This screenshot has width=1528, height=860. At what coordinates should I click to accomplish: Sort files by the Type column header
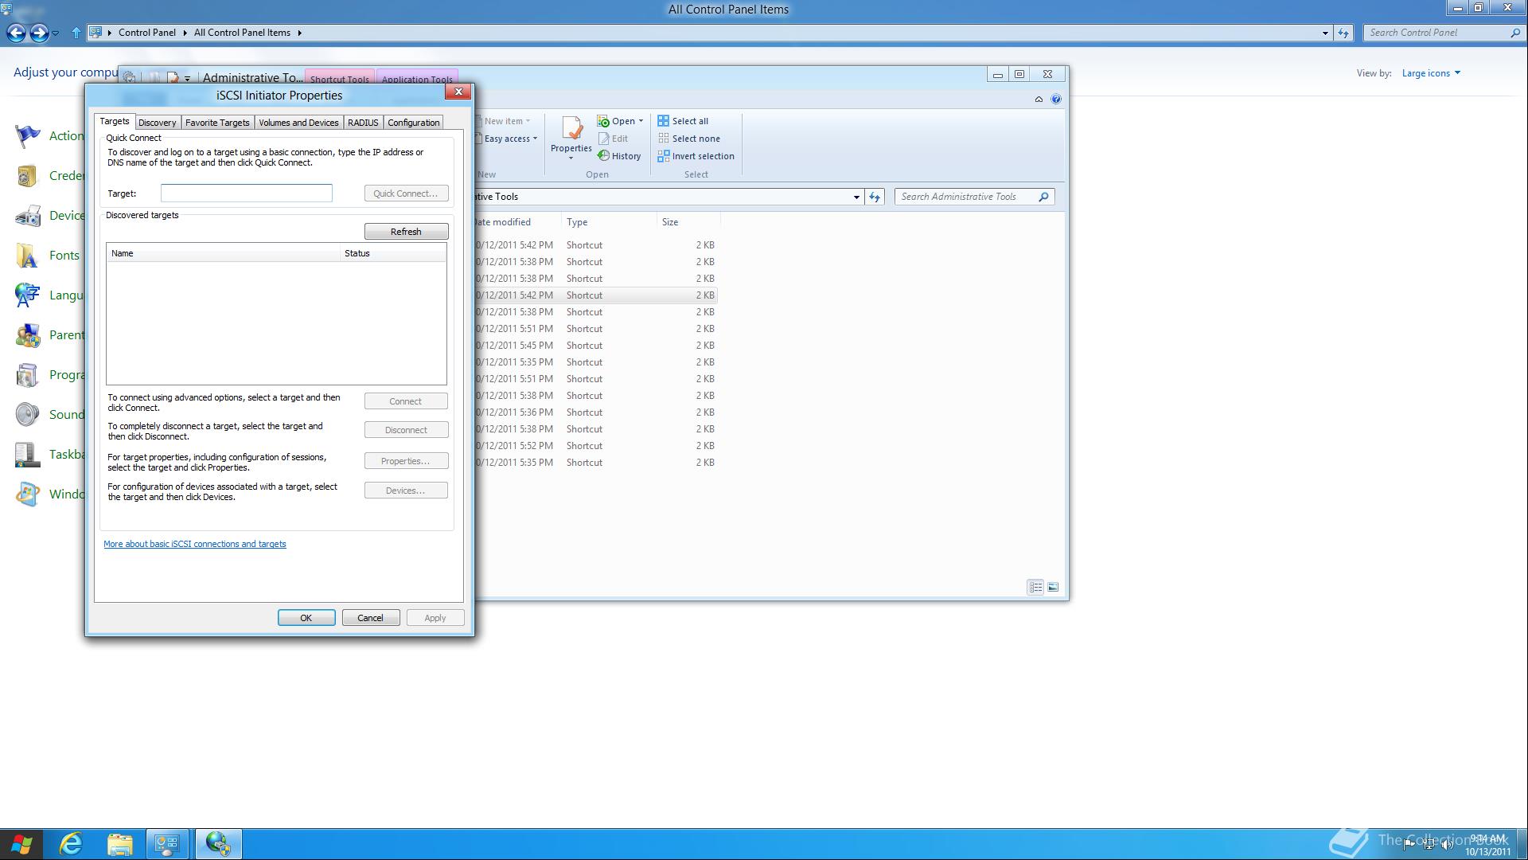609,222
